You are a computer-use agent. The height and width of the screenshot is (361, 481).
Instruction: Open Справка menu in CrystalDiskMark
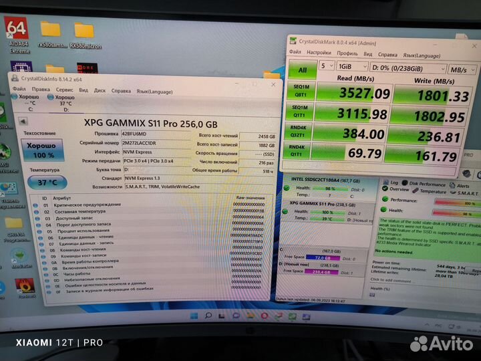[387, 55]
